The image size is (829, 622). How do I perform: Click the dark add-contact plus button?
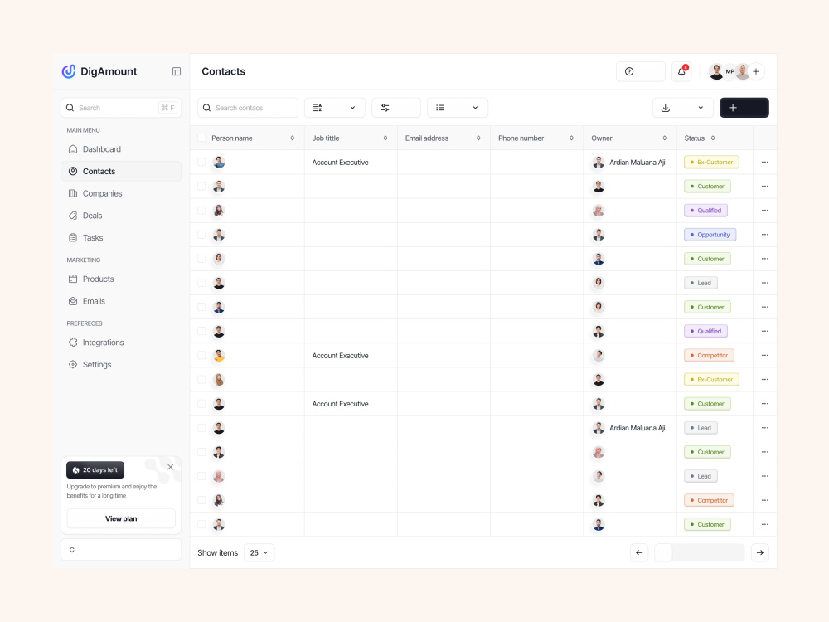click(744, 108)
